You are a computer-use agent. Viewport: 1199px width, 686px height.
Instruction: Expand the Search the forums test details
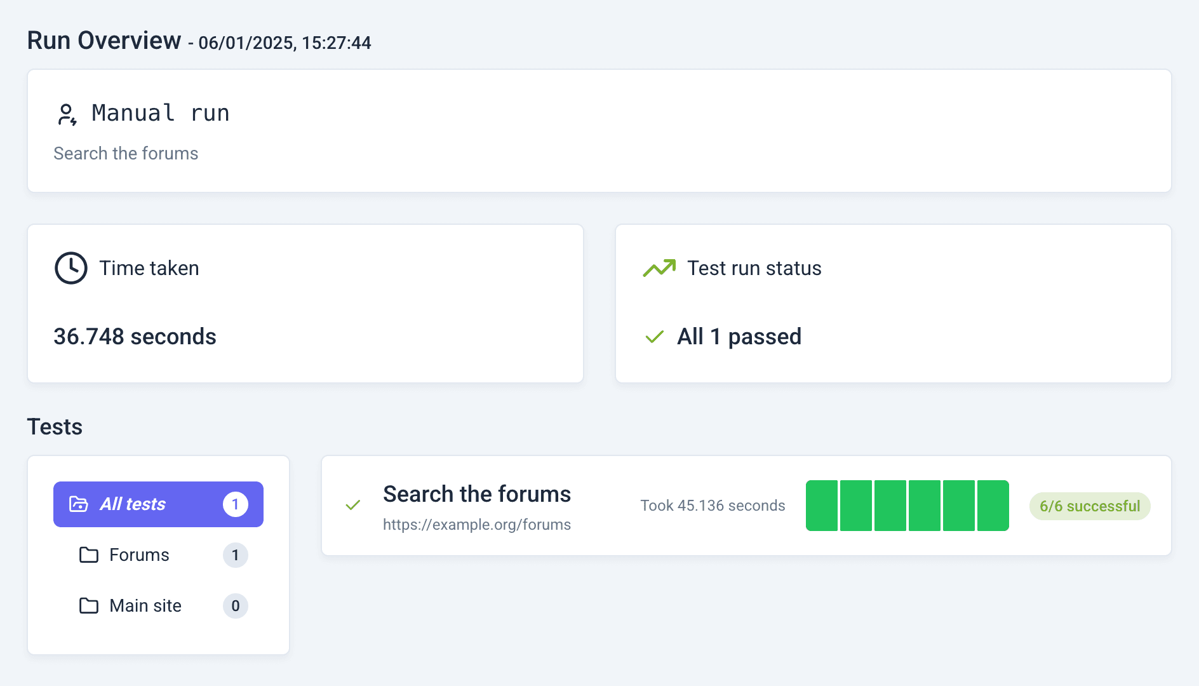pyautogui.click(x=477, y=494)
